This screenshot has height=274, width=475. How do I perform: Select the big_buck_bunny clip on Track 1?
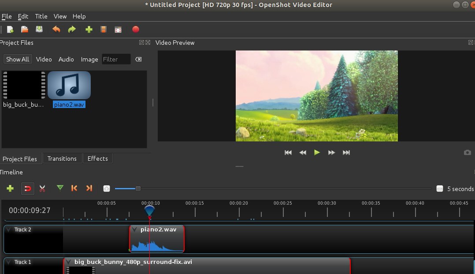pos(207,266)
